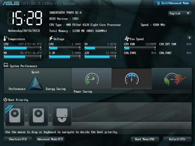
Task: Open the English language dropdown
Action: coord(180,13)
